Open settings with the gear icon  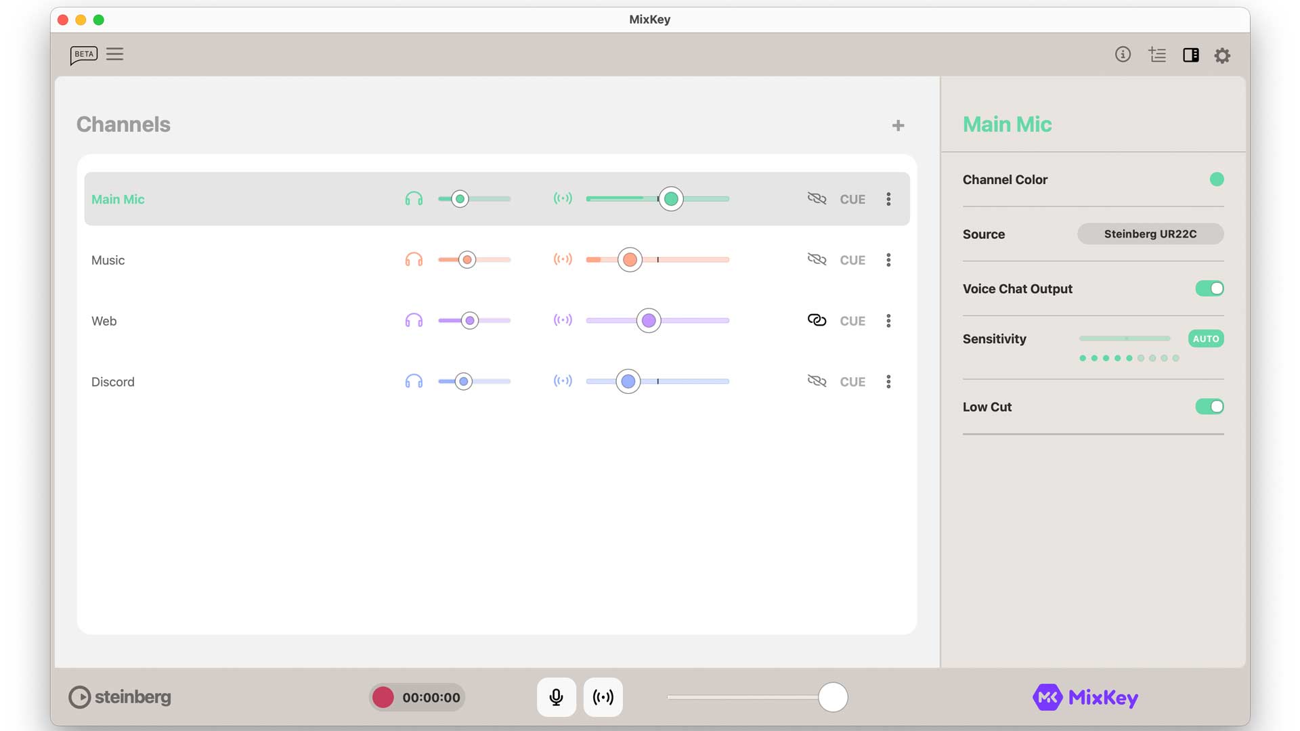point(1222,56)
